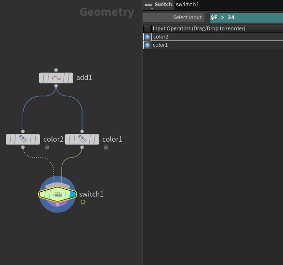
Task: Click the switch1 node label
Action: [91, 194]
